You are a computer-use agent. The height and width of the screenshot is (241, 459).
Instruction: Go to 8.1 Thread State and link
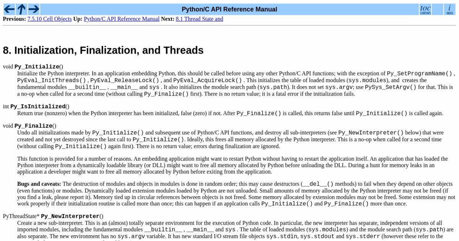[199, 19]
